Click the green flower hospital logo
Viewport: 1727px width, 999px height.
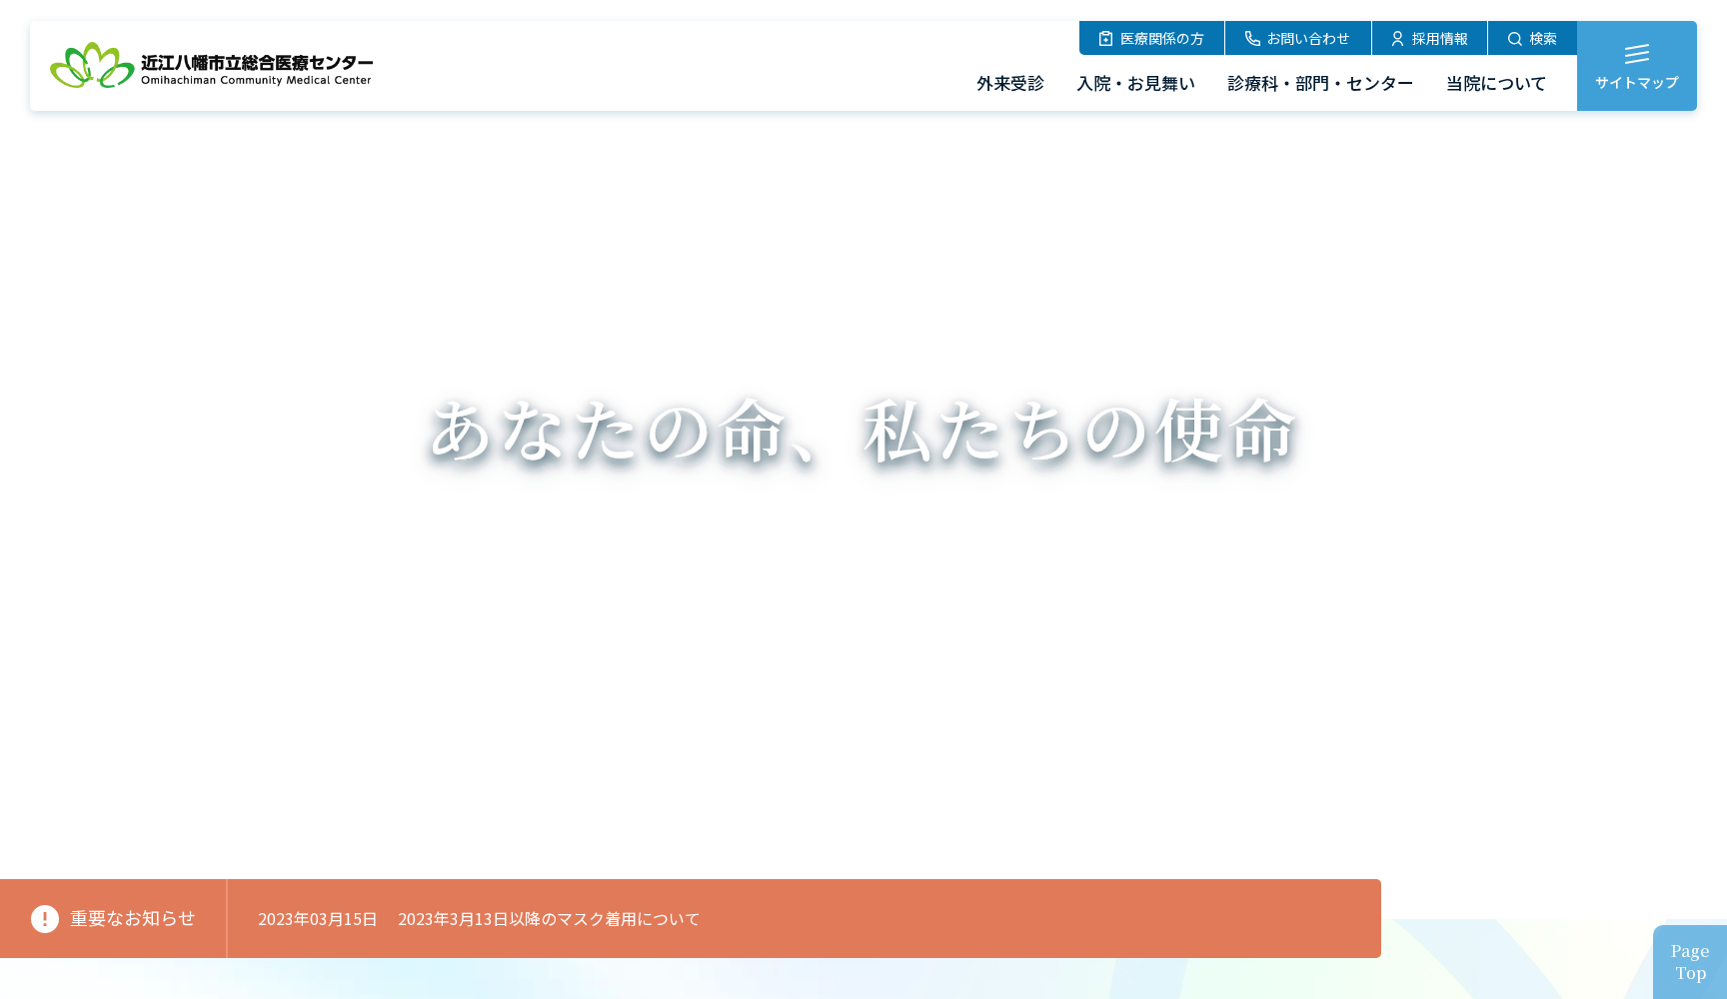tap(92, 65)
